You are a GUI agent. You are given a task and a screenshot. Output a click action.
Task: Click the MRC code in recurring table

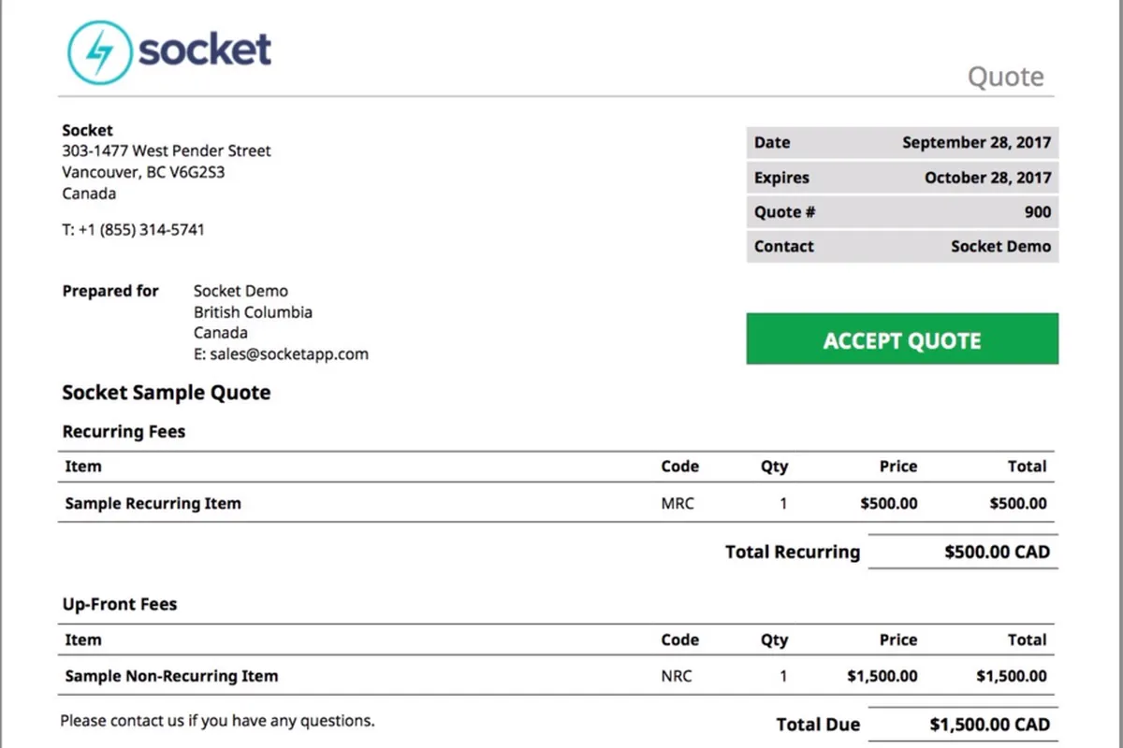pyautogui.click(x=678, y=503)
